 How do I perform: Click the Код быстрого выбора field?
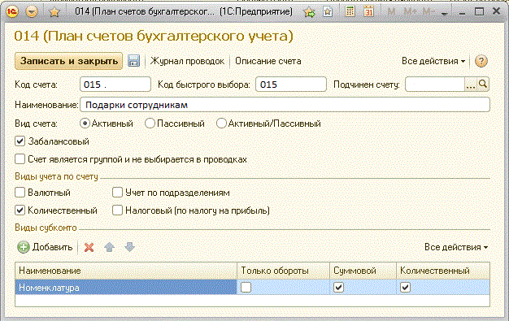[291, 85]
